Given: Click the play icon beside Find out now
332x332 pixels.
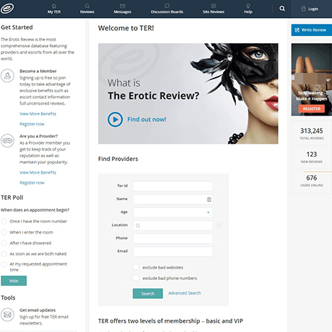Looking at the screenshot, I should pyautogui.click(x=115, y=119).
